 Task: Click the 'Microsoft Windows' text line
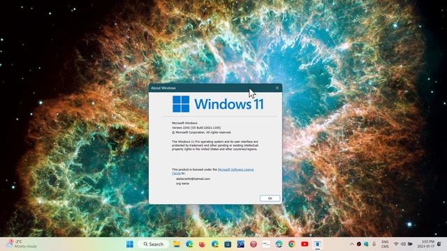pyautogui.click(x=184, y=123)
